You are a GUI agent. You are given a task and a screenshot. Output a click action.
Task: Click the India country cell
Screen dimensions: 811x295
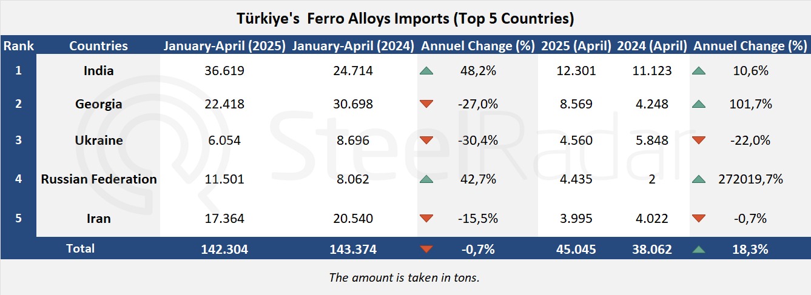pyautogui.click(x=98, y=71)
